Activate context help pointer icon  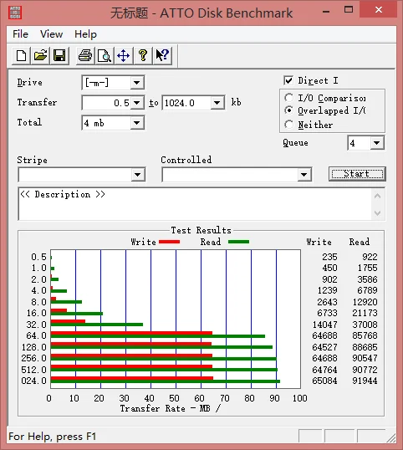(x=162, y=55)
